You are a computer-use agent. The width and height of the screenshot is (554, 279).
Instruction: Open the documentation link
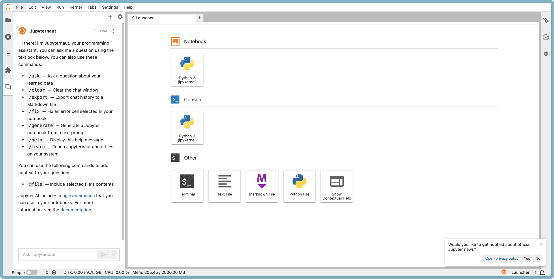[x=76, y=210]
